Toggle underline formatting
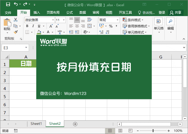Viewport: 188px width, 134px height. pyautogui.click(x=39, y=26)
